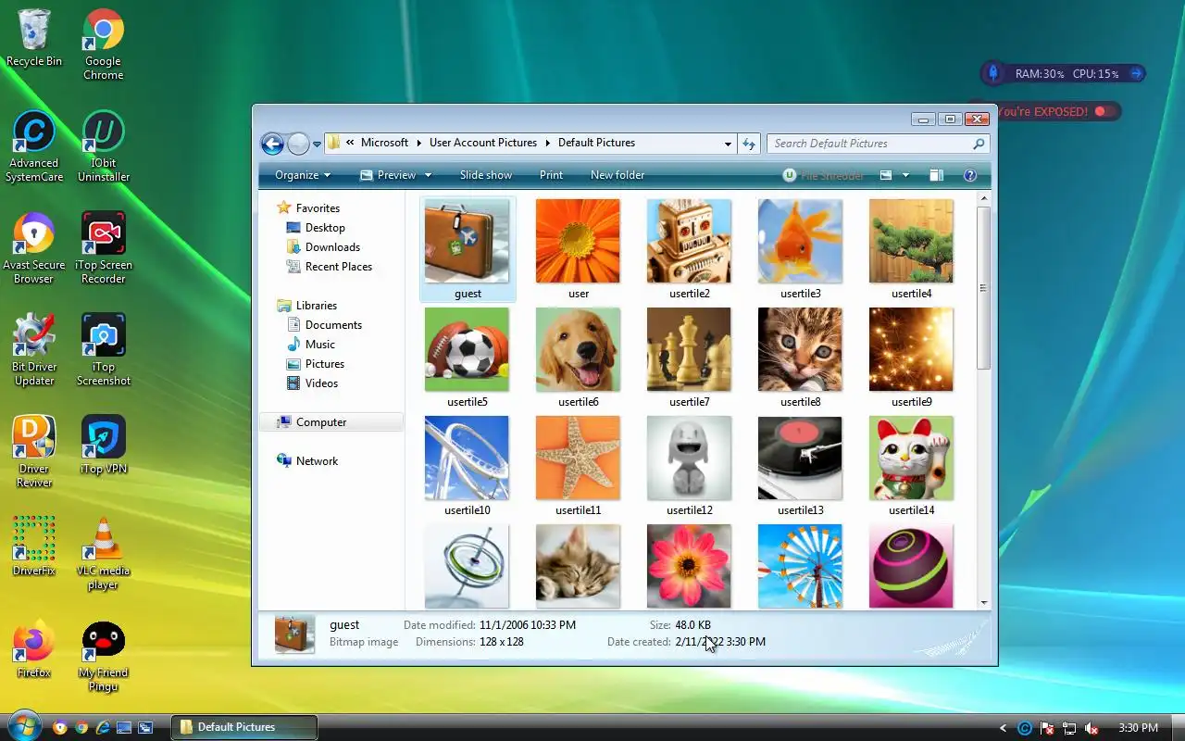1185x741 pixels.
Task: Open My Friend Pingu shortcut
Action: click(x=104, y=656)
